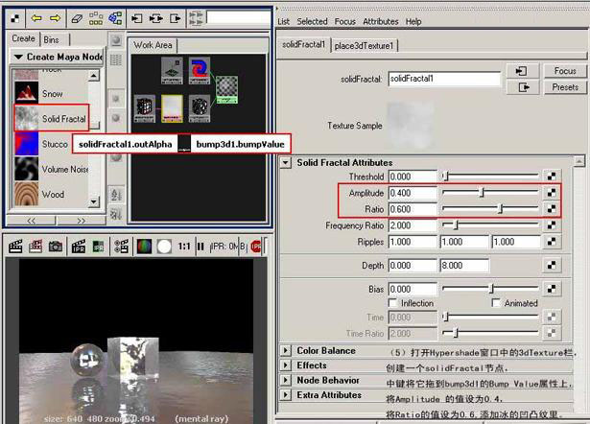590x424 pixels.
Task: Click the Ratio slider handle
Action: pos(501,208)
